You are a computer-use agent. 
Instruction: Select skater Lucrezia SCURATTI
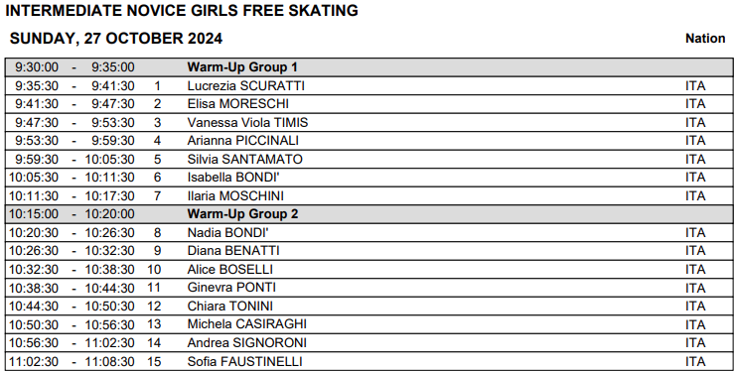[245, 86]
